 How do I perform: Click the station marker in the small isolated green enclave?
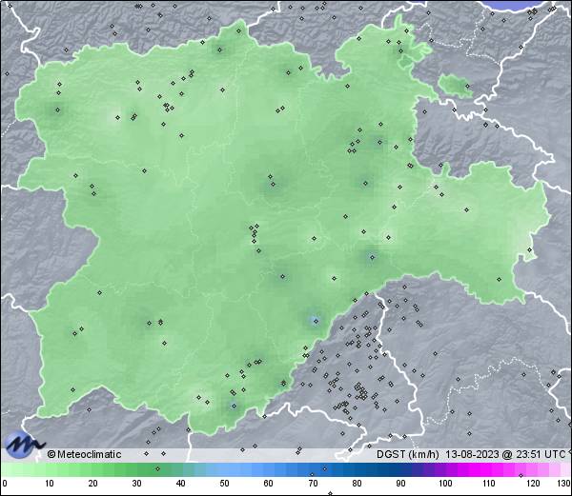[x=467, y=87]
